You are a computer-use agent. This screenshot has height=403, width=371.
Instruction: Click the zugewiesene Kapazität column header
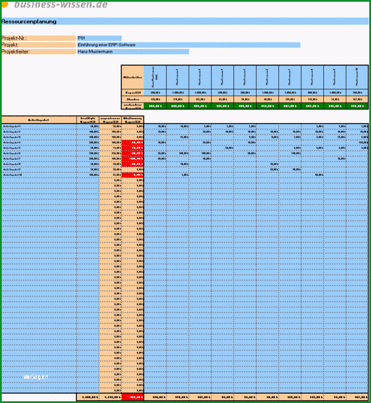point(110,120)
